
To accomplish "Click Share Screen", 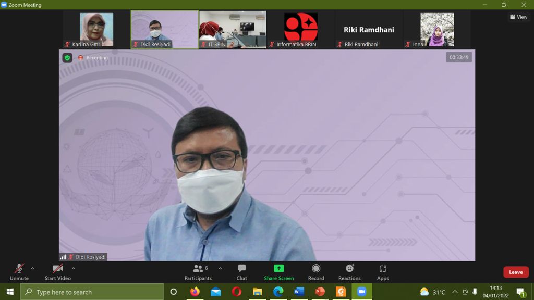I will pyautogui.click(x=278, y=271).
